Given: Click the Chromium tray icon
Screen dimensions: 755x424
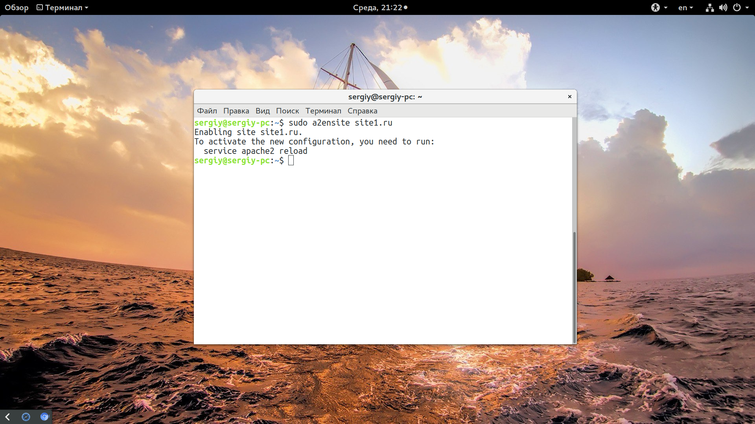Looking at the screenshot, I should click(44, 417).
